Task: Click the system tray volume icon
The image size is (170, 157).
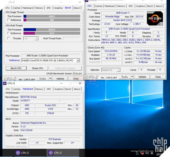Action: click(147, 153)
